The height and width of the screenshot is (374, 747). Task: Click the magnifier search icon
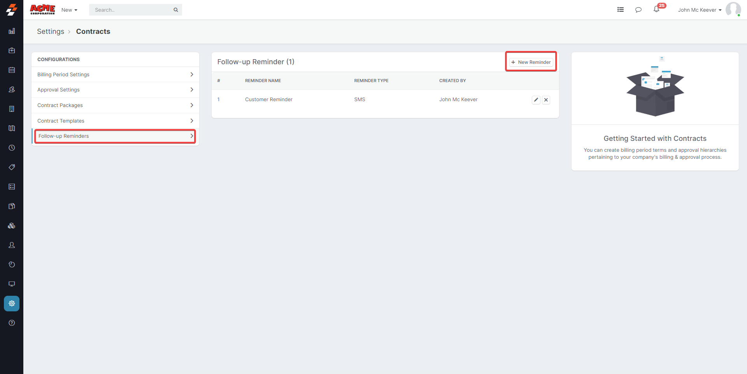176,10
